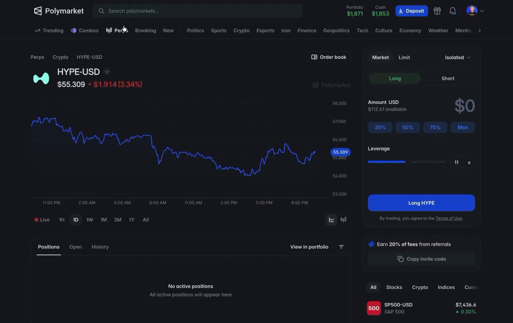Switch to line chart view icon
Image resolution: width=513 pixels, height=323 pixels.
click(x=332, y=220)
